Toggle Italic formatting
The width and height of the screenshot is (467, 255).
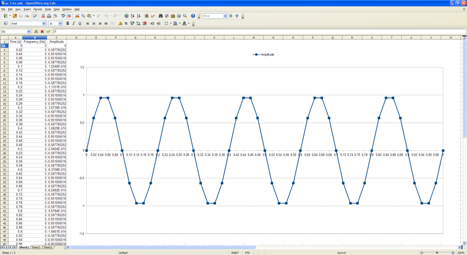74,24
